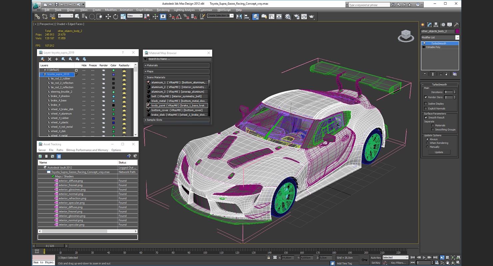This screenshot has height=266, width=493.
Task: Select the Select and Link tool
Action: pos(37,16)
